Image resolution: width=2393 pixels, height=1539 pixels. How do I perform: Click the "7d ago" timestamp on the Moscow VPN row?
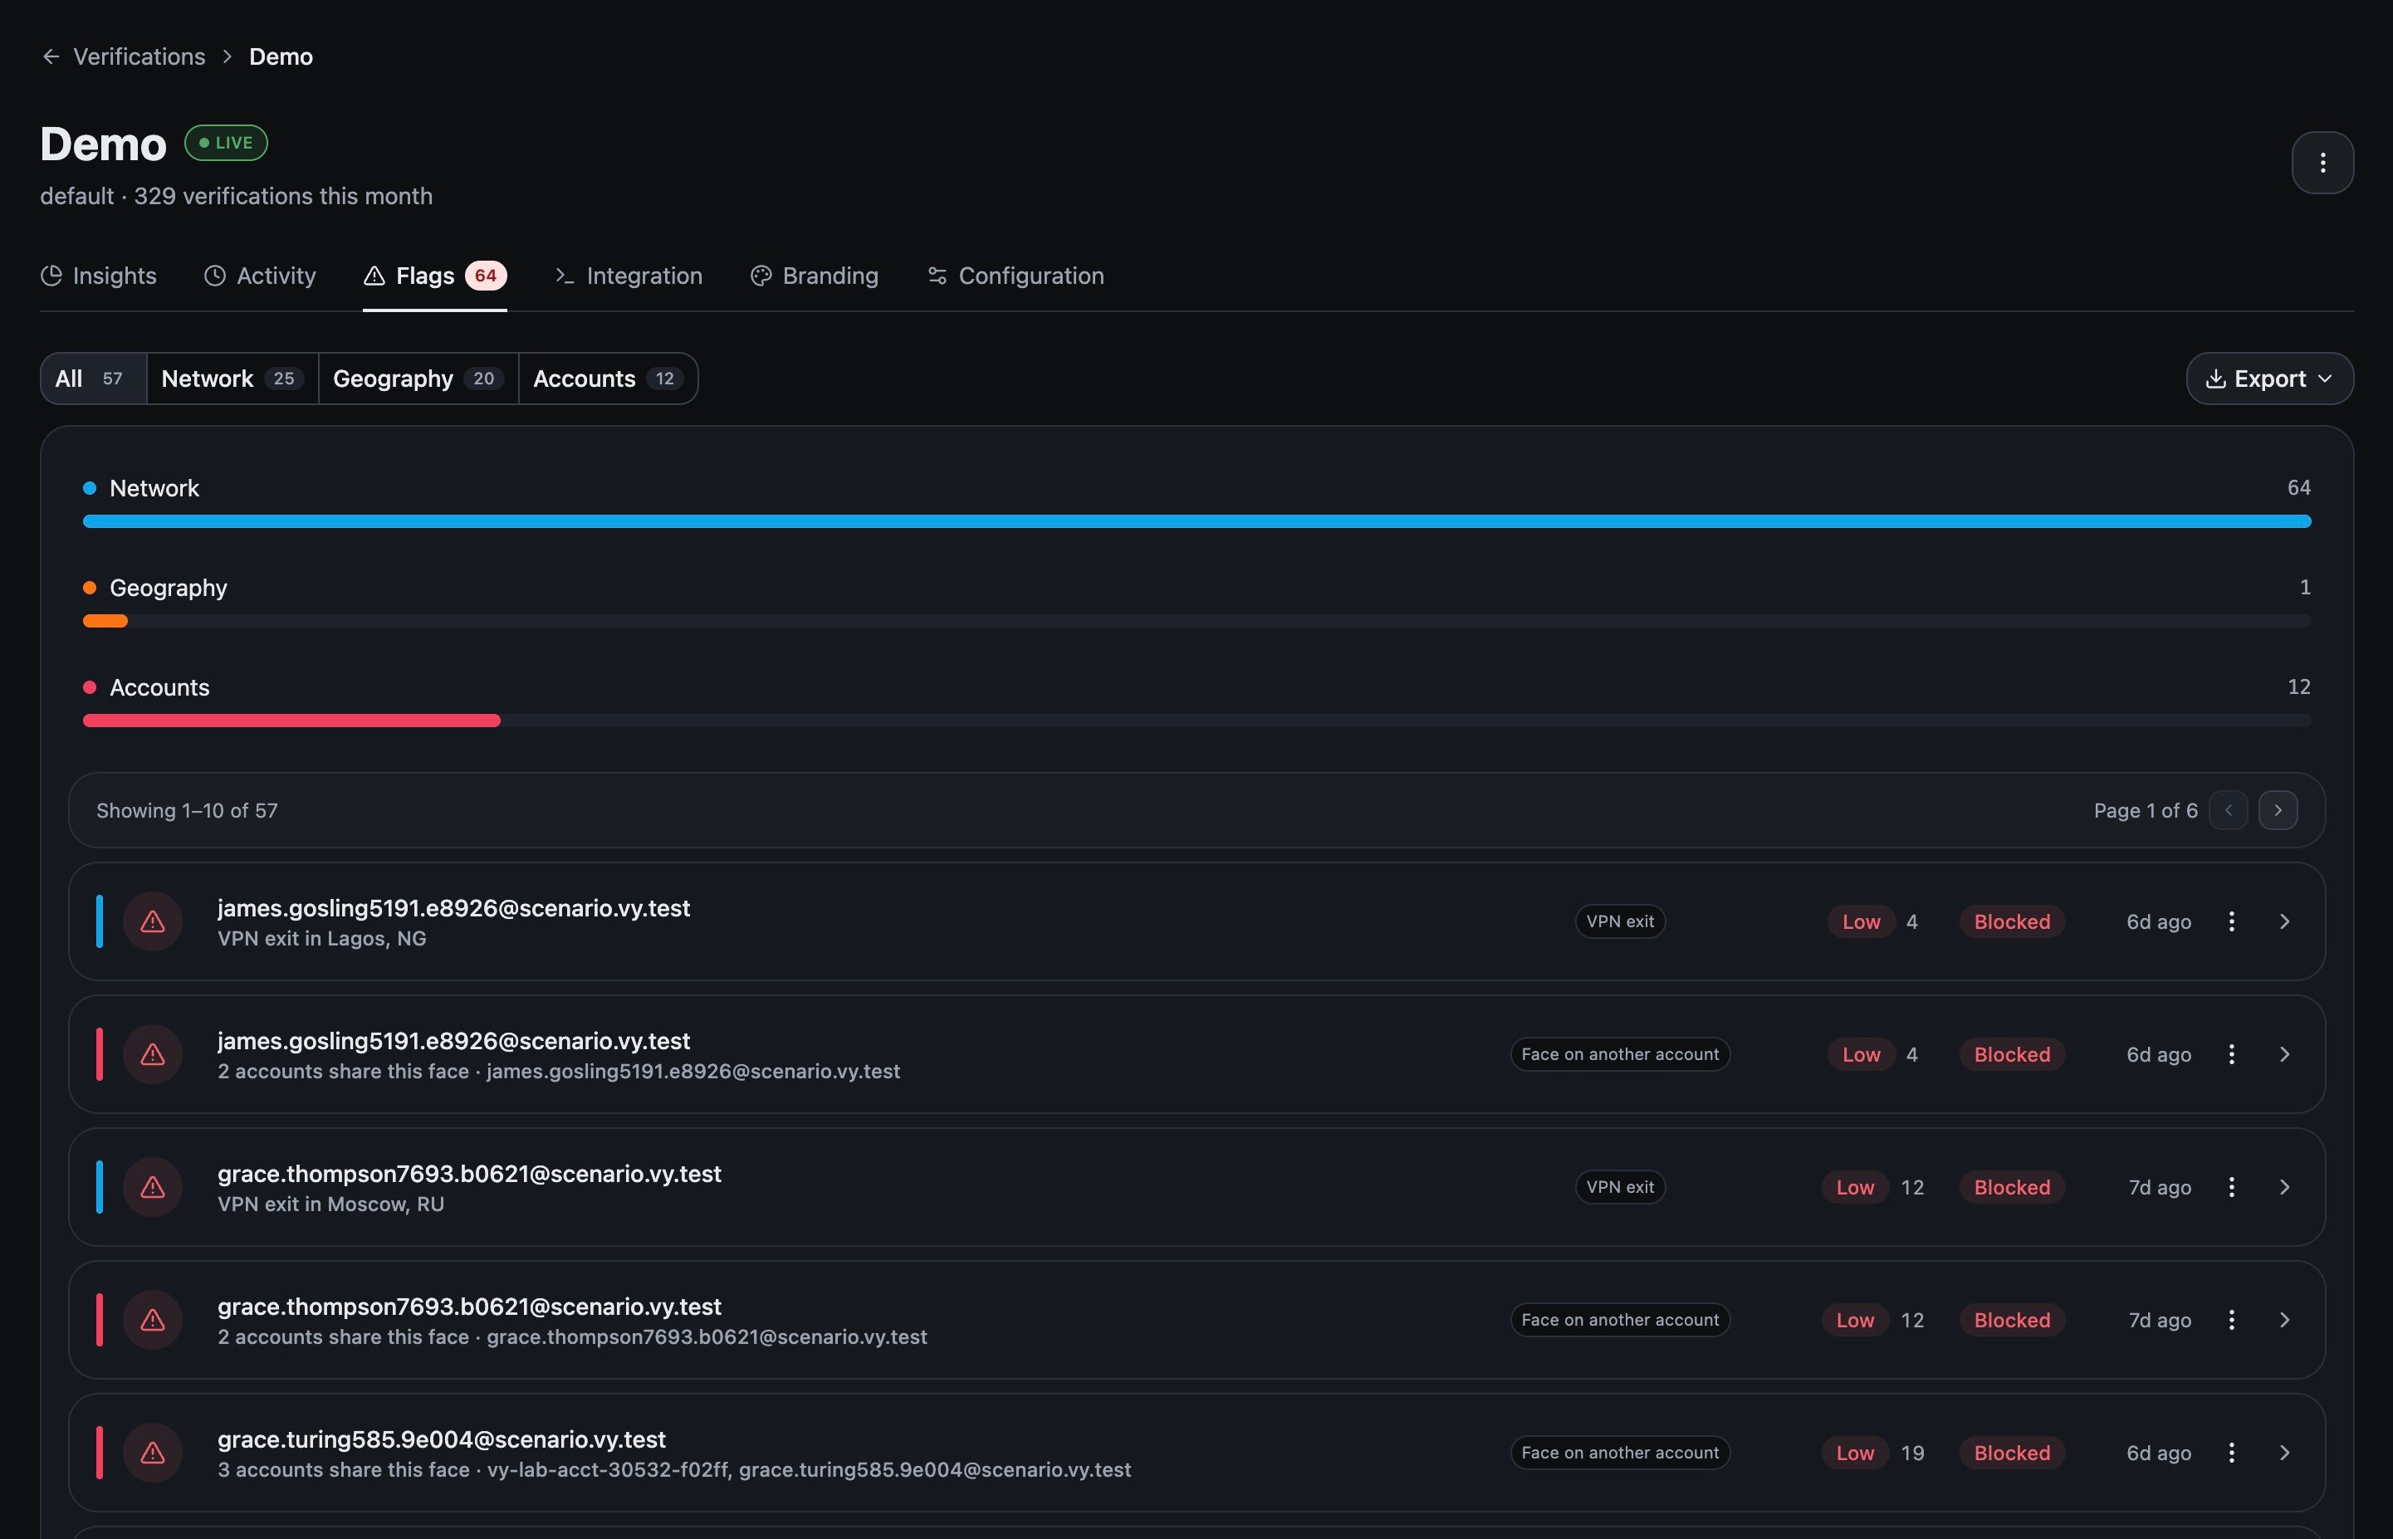(x=2159, y=1187)
